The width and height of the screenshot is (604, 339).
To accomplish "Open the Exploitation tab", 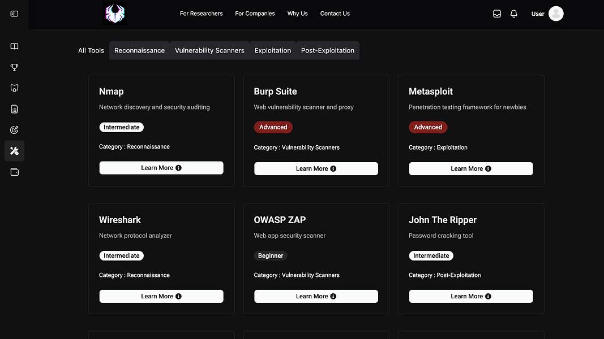I will (x=273, y=50).
